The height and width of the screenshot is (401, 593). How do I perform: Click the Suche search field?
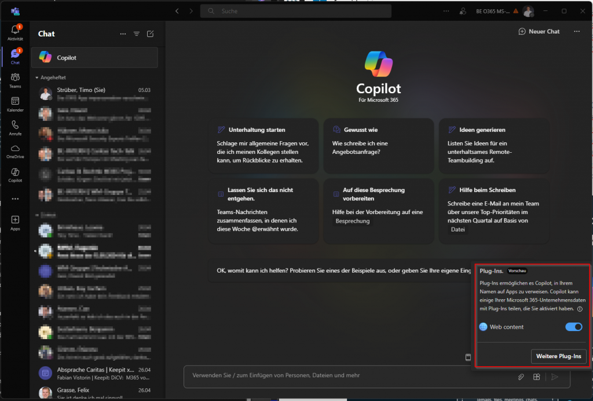tap(295, 11)
